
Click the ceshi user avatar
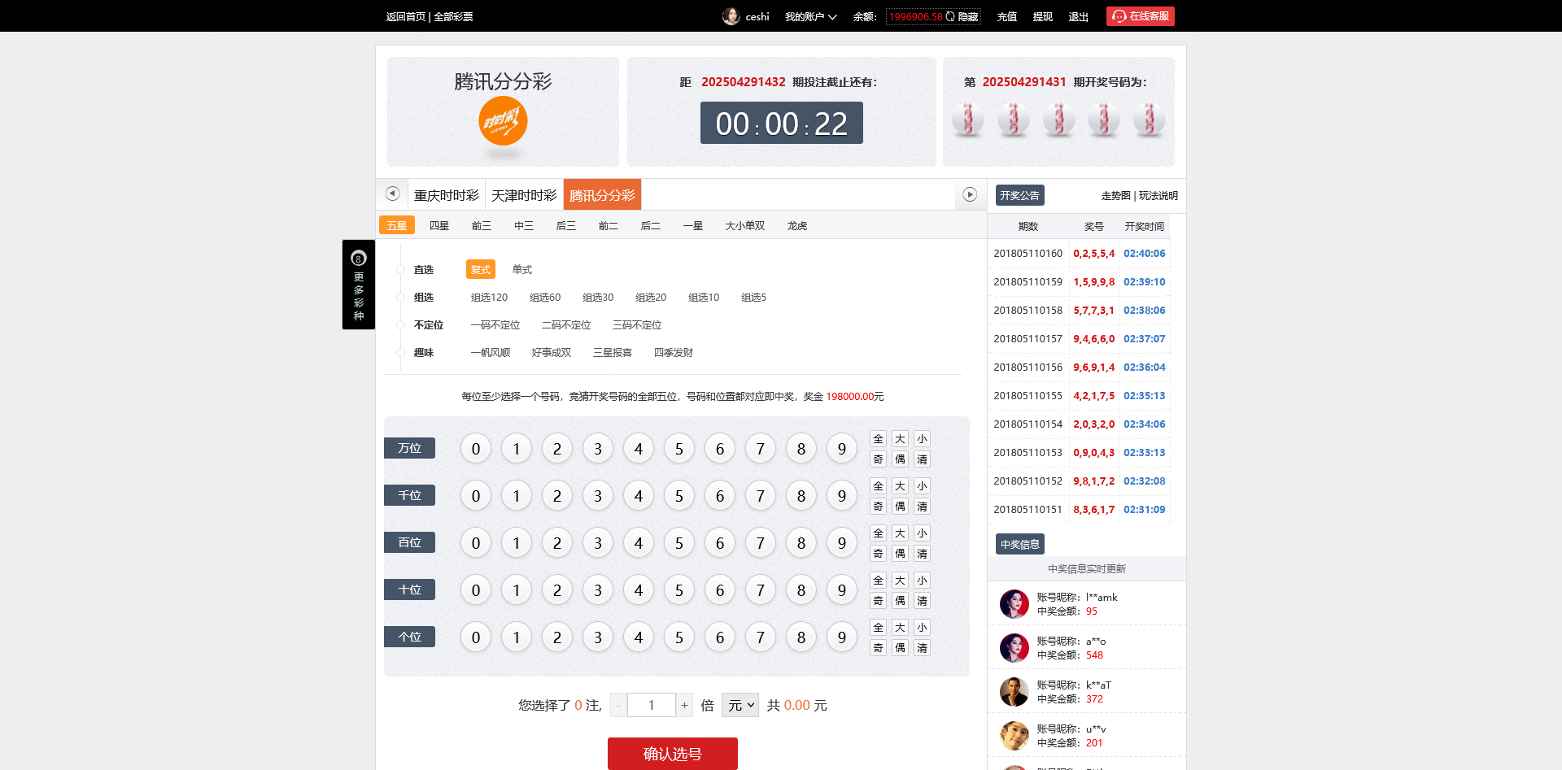[730, 15]
